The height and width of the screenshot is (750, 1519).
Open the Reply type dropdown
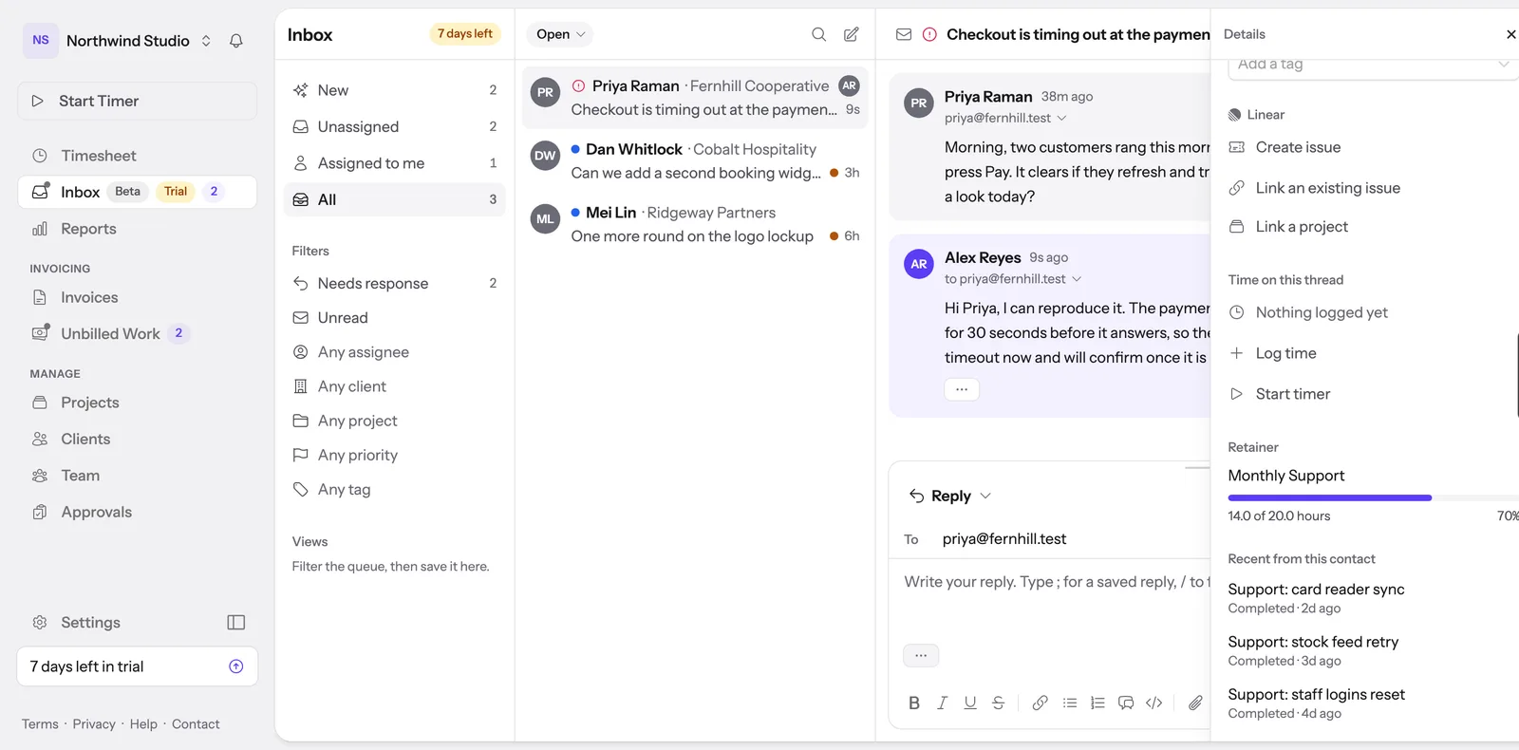[950, 496]
